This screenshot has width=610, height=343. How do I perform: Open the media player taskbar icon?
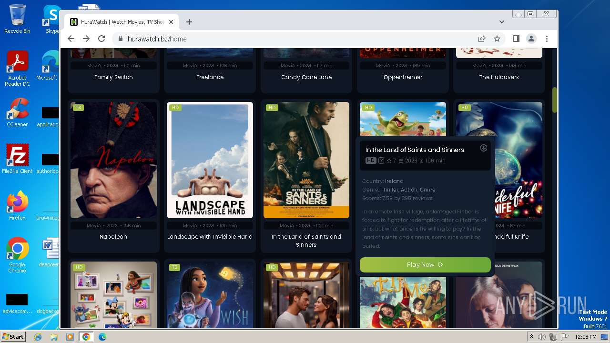[70, 337]
